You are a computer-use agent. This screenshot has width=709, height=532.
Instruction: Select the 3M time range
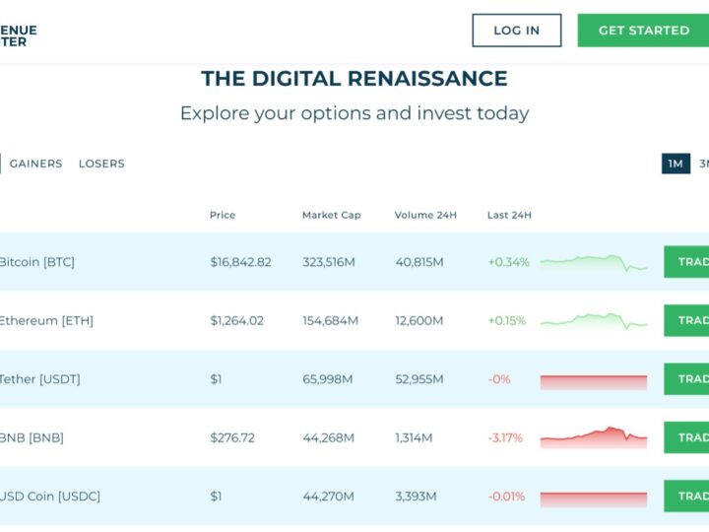[703, 164]
